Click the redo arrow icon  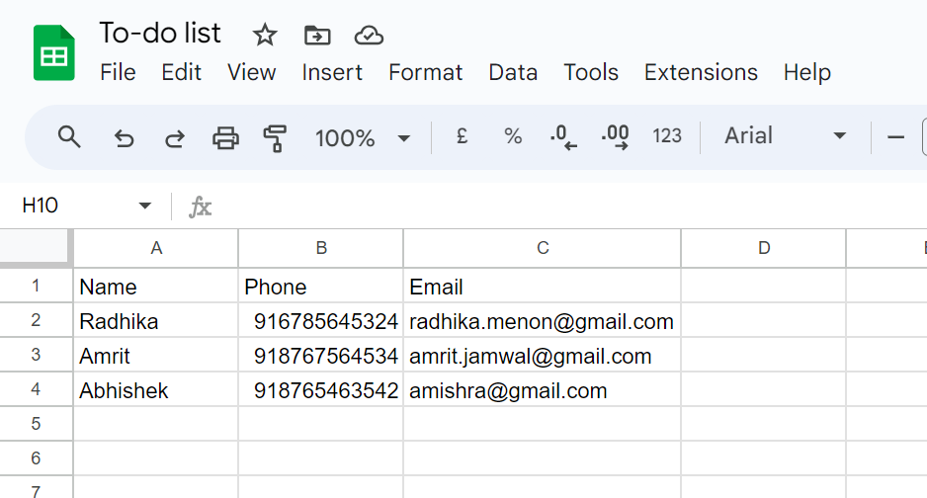click(x=175, y=138)
